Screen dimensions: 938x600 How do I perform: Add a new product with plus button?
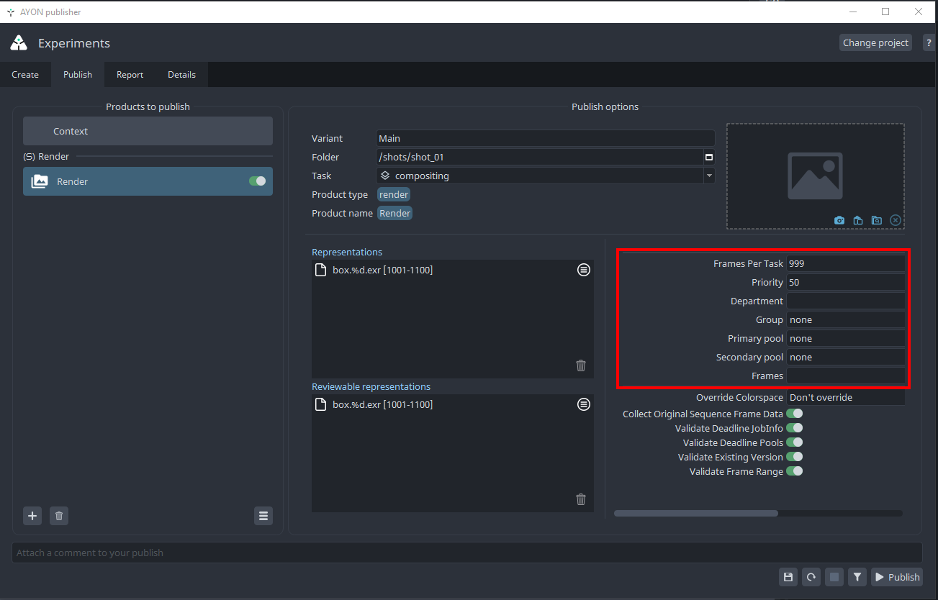(32, 515)
